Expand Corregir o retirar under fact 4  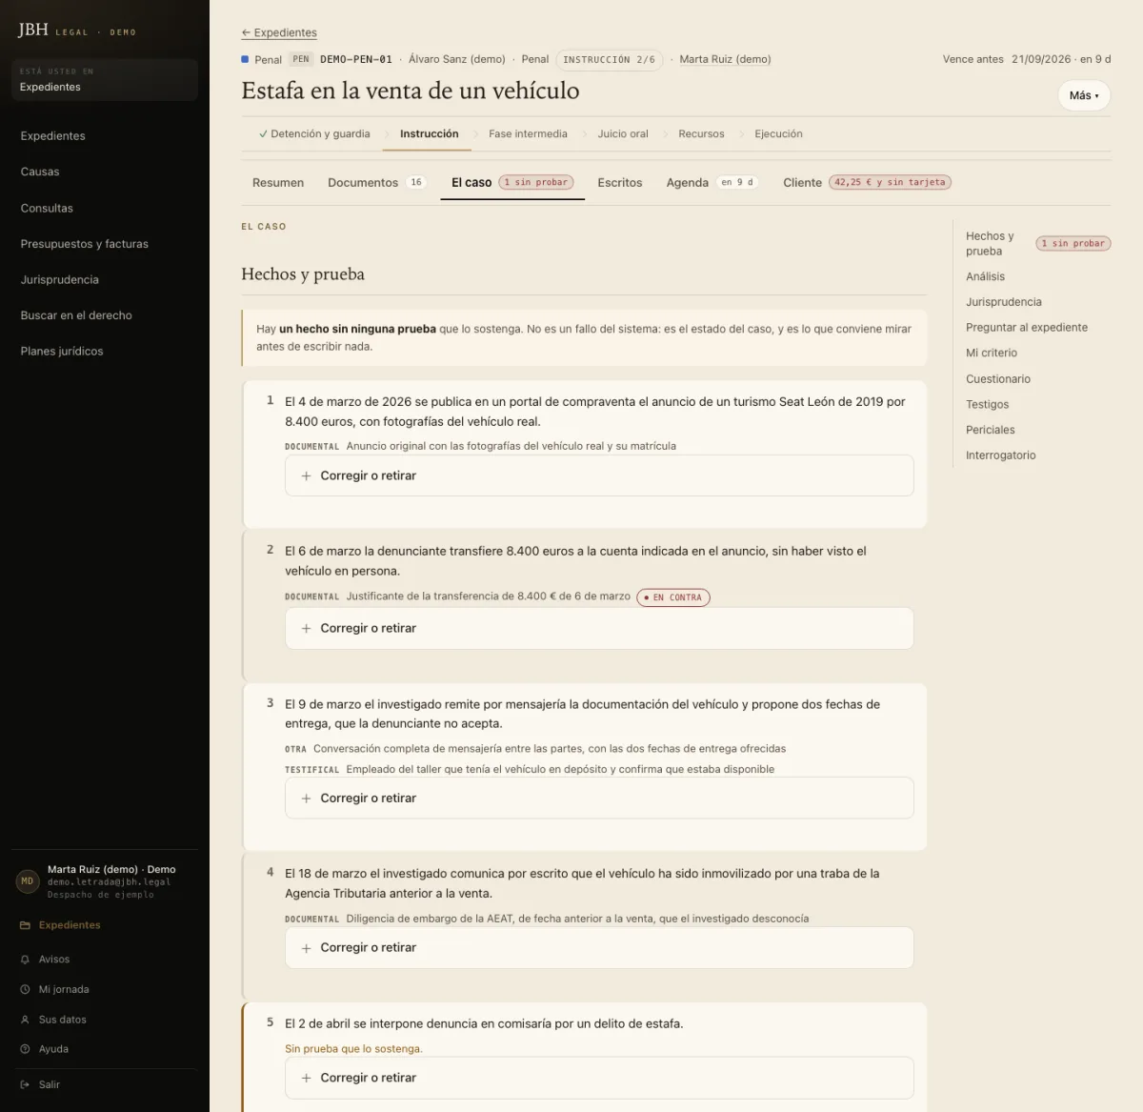pyautogui.click(x=599, y=948)
